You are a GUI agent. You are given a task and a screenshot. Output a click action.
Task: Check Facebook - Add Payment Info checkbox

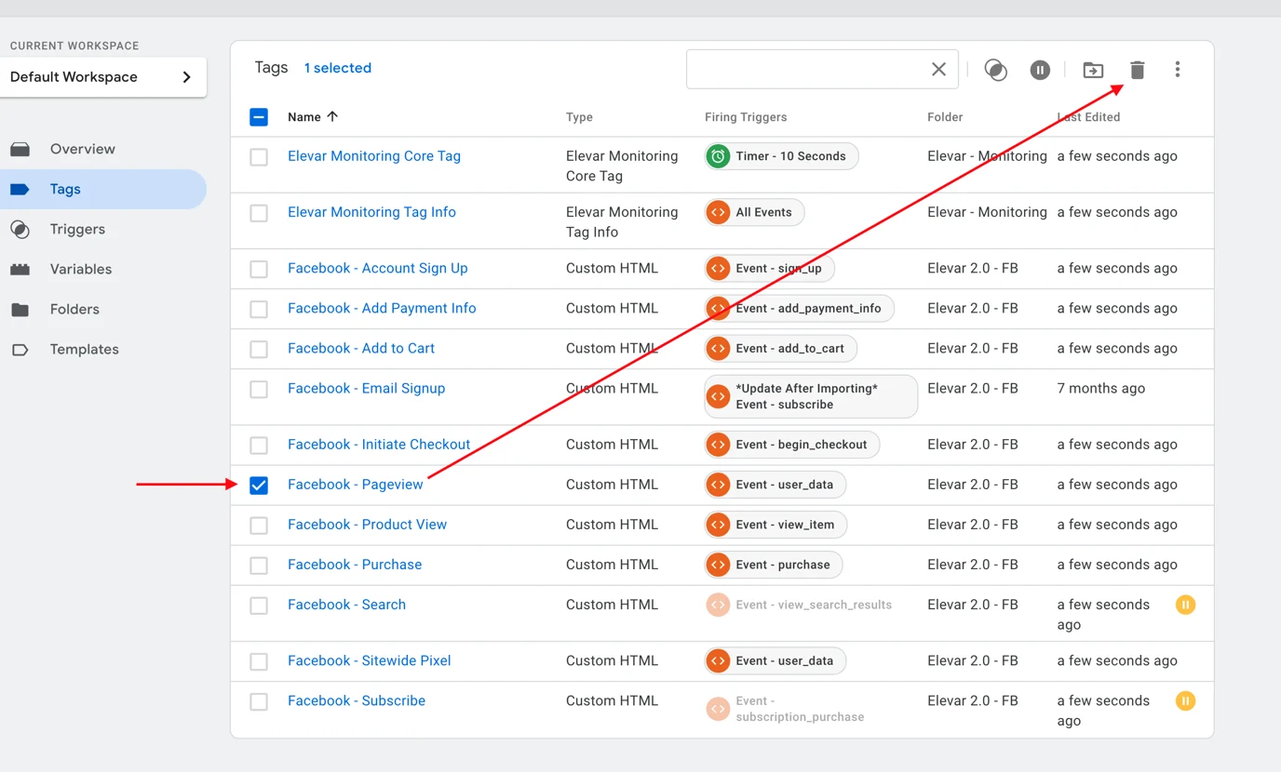point(259,309)
